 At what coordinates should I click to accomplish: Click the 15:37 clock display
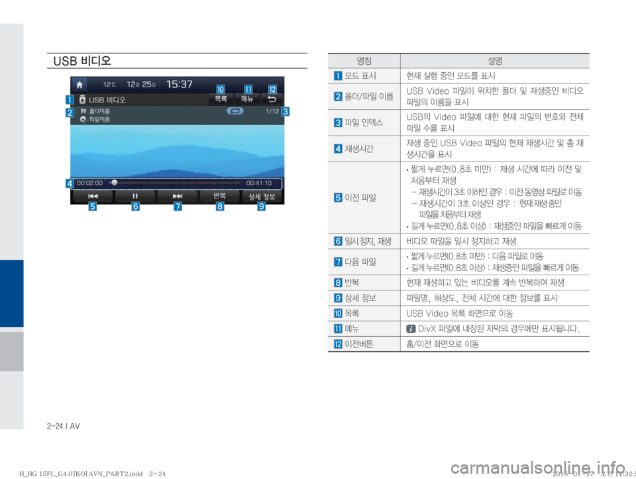(179, 85)
